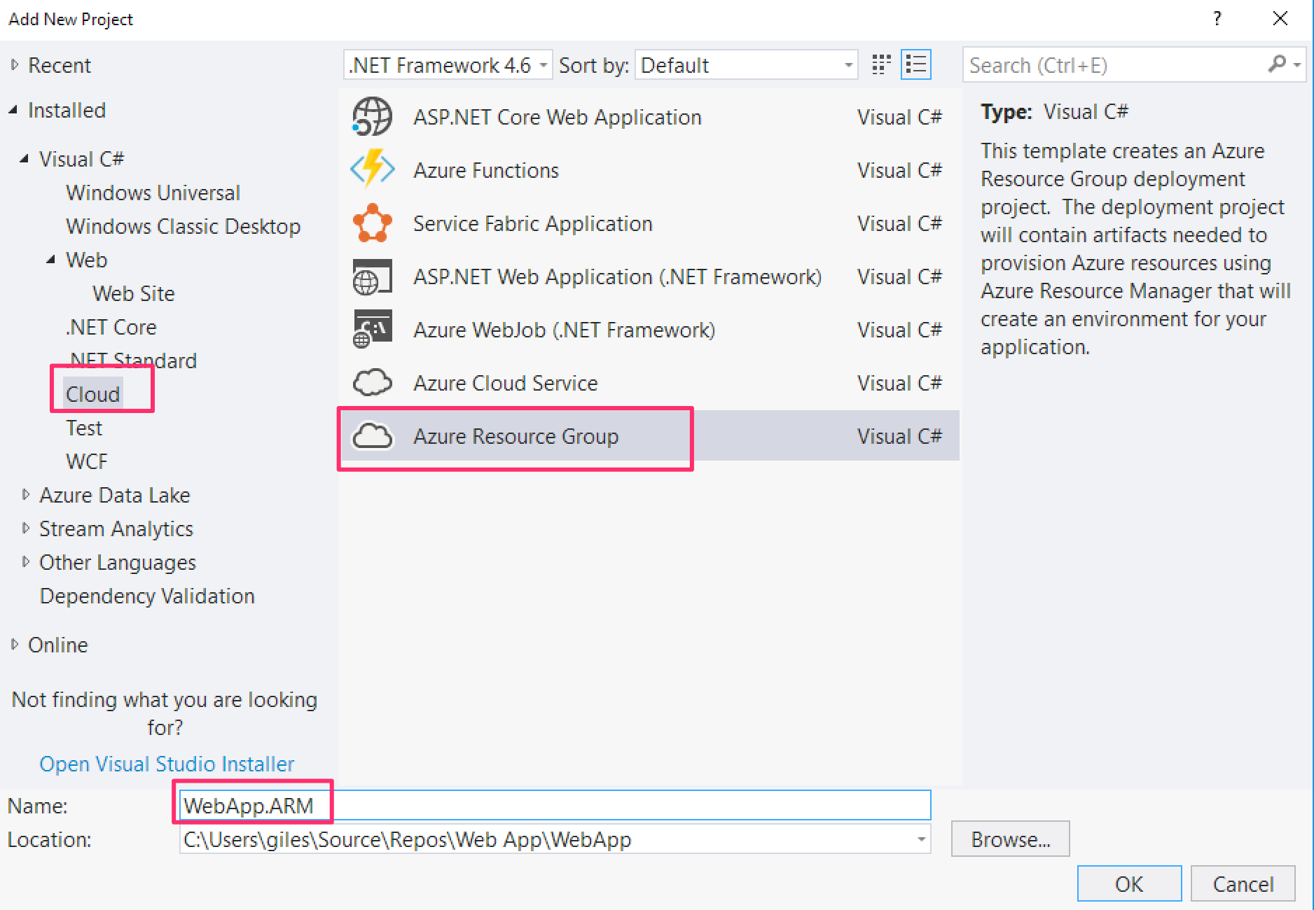Close the Add New Project dialog
The height and width of the screenshot is (910, 1314).
pos(1280,19)
